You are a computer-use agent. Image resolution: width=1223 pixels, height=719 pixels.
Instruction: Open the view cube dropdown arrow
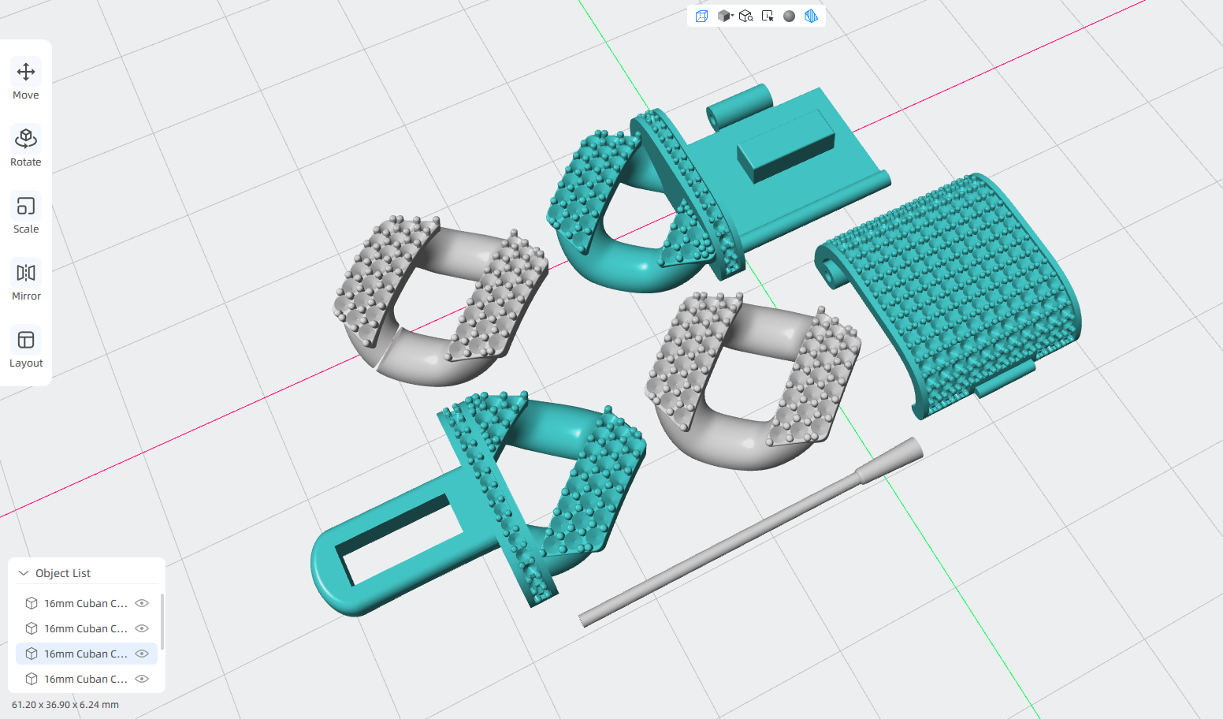(732, 15)
